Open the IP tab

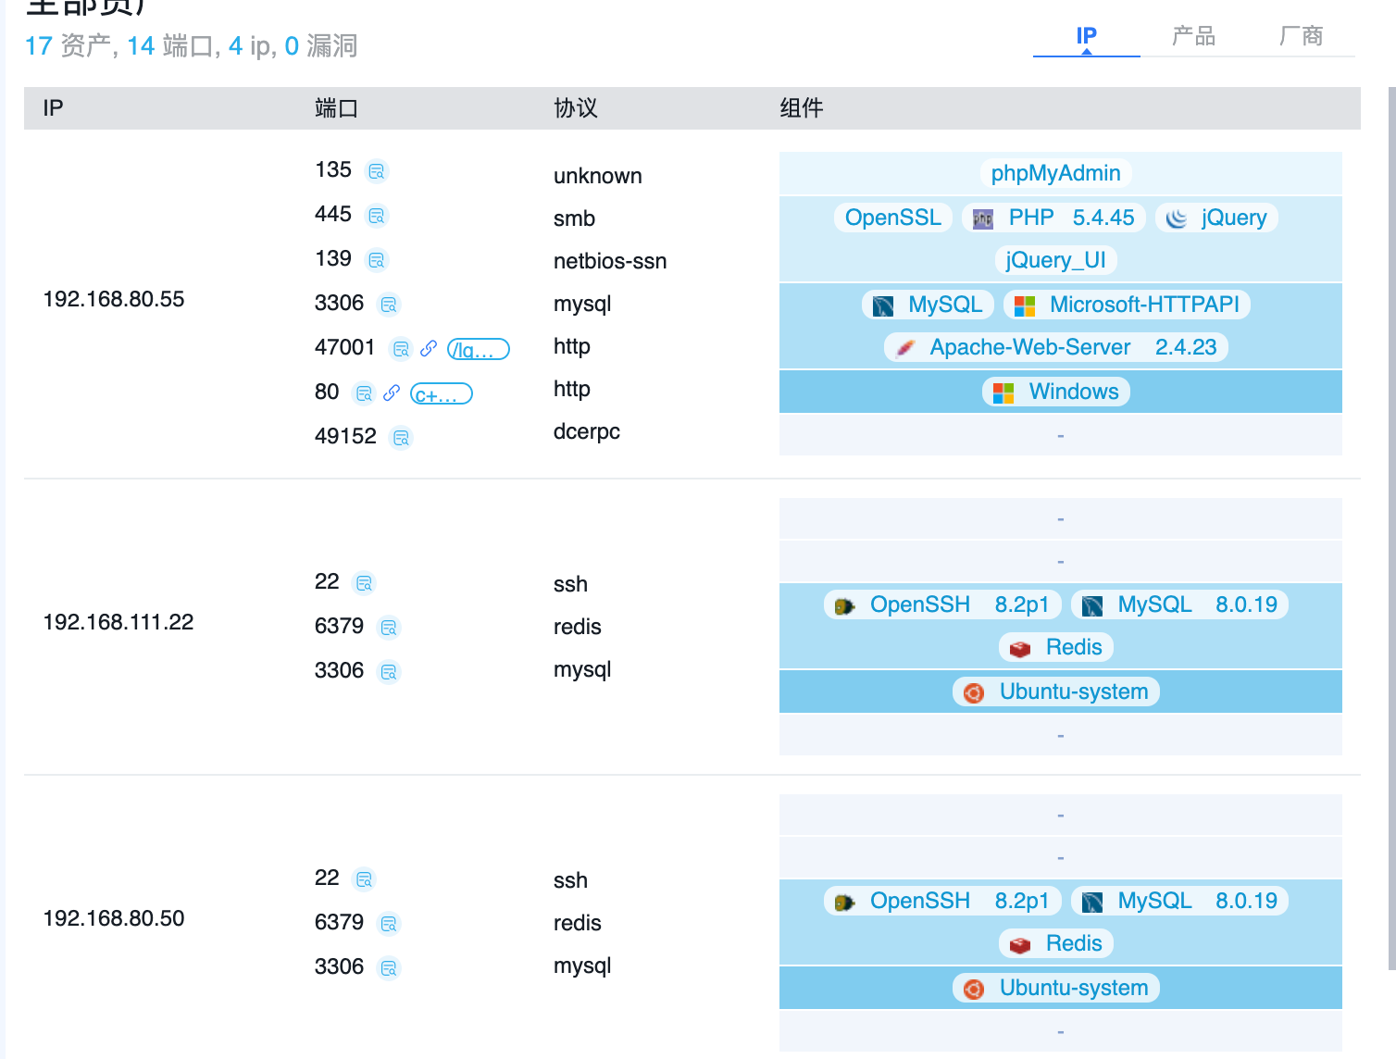[x=1086, y=36]
